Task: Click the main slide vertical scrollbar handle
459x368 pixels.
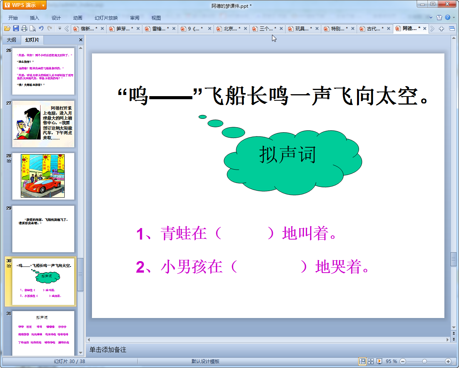Action: [x=454, y=259]
